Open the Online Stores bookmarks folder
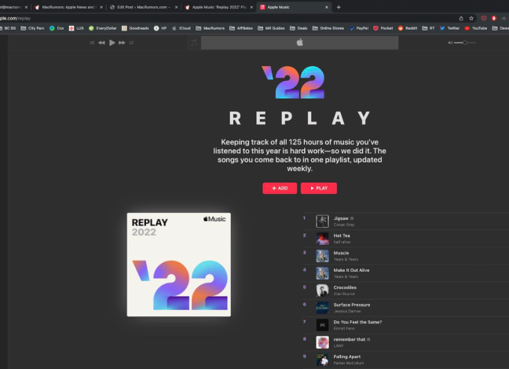509x369 pixels. 328,28
